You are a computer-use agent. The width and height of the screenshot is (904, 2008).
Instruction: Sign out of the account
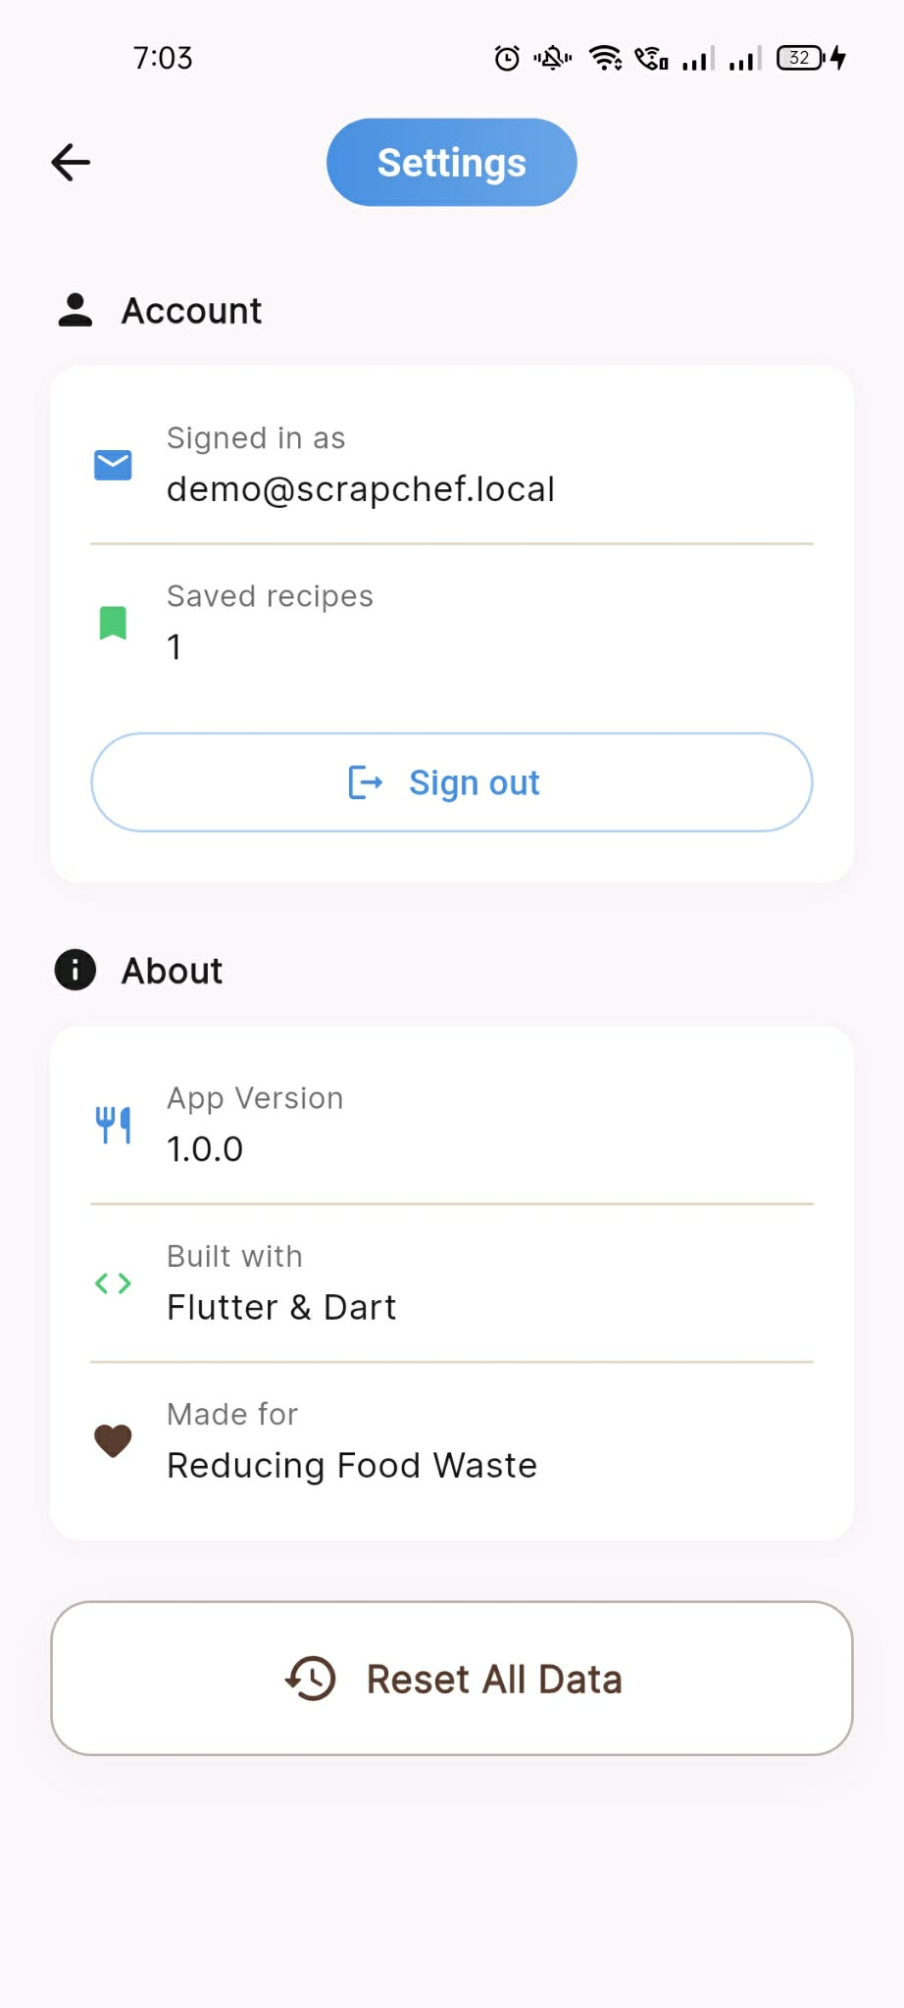click(x=452, y=782)
